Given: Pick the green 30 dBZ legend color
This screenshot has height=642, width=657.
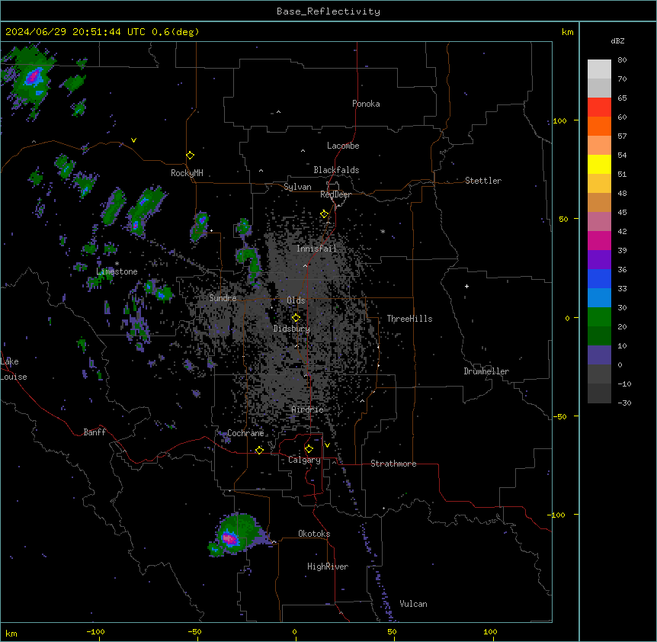Looking at the screenshot, I should (599, 317).
